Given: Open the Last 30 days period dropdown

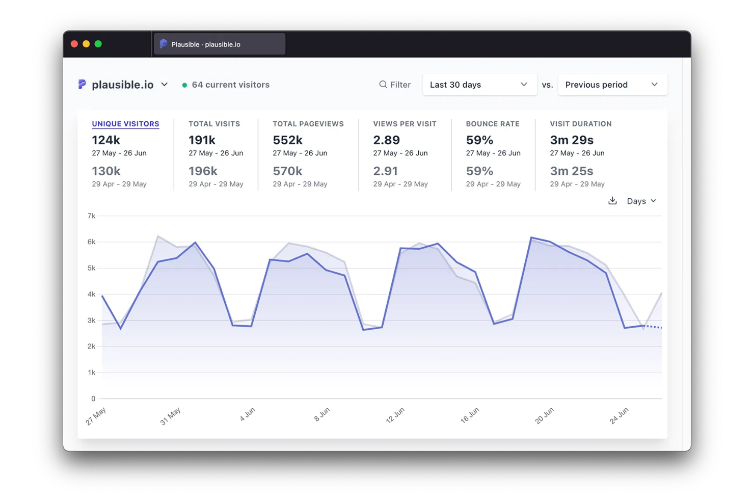Looking at the screenshot, I should coord(479,85).
